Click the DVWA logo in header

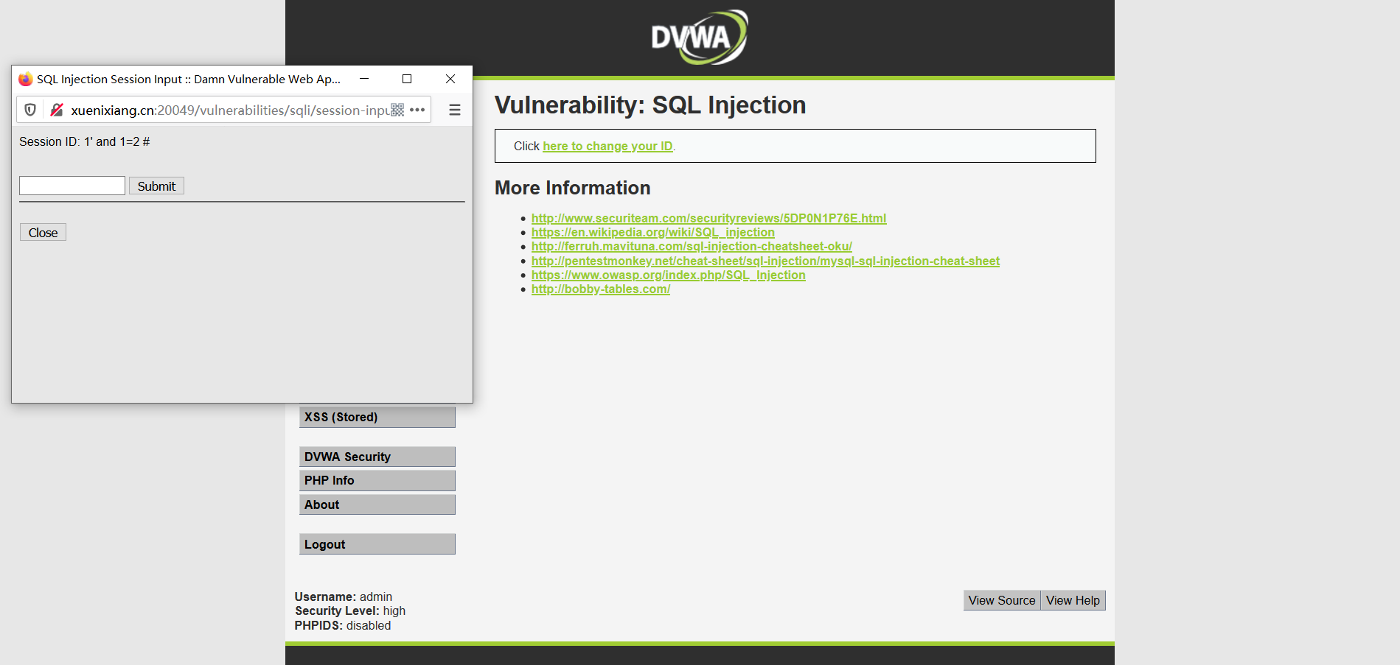coord(699,37)
